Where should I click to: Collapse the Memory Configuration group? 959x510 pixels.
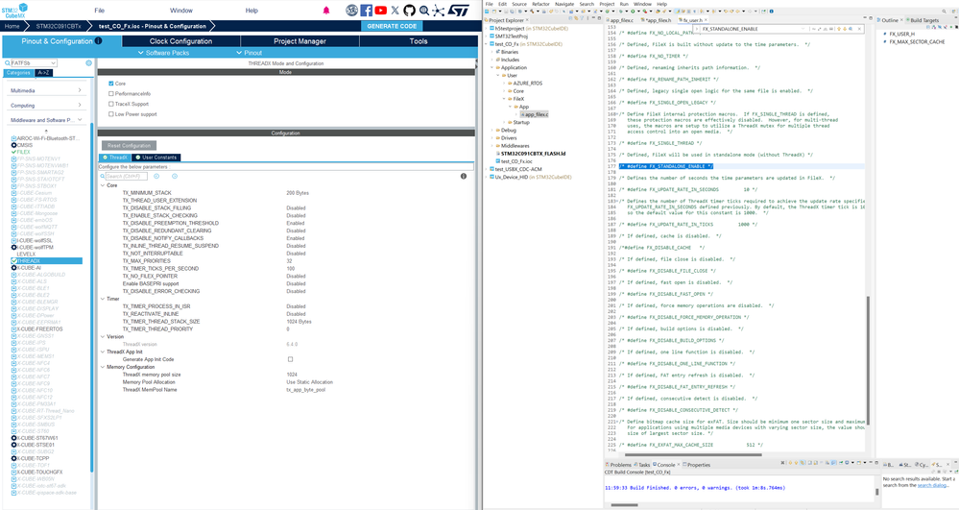click(103, 367)
